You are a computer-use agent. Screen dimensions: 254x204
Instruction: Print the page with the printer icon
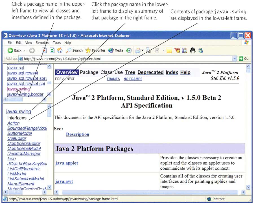[148, 50]
